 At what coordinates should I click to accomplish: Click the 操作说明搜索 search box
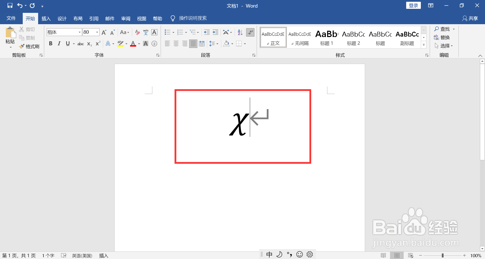(193, 18)
